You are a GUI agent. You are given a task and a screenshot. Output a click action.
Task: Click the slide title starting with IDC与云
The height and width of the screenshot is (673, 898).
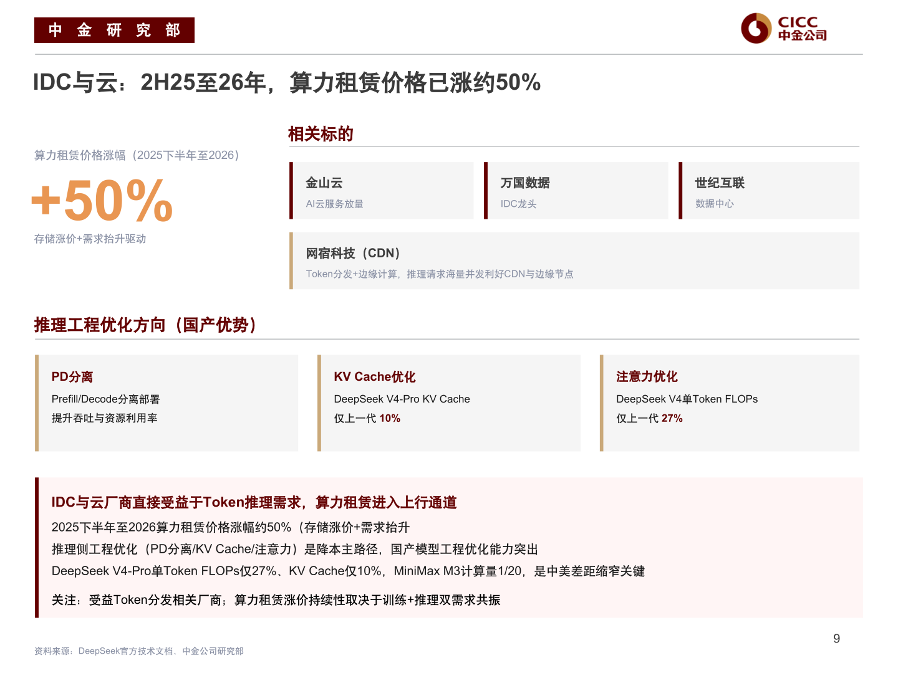tap(287, 82)
